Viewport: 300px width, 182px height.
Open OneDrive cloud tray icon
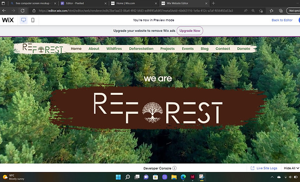coord(279,177)
